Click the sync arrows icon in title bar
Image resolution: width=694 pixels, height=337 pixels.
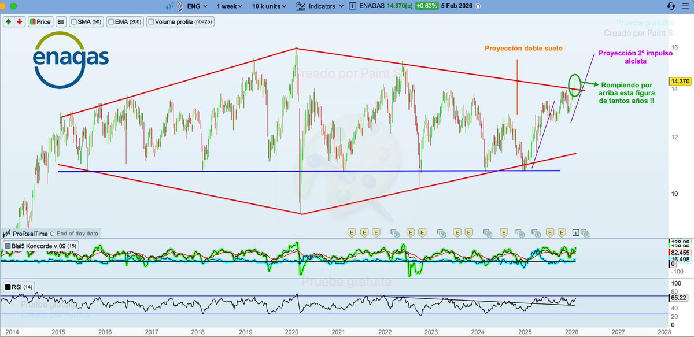click(671, 6)
